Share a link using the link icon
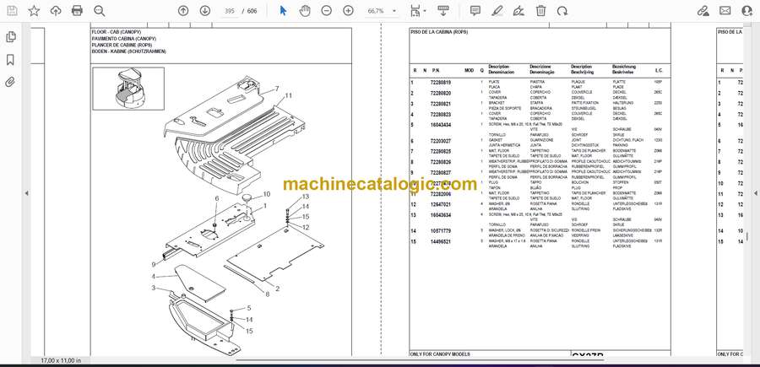Image resolution: width=760 pixels, height=367 pixels. (703, 11)
